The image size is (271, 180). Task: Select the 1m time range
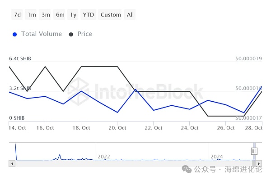32,15
